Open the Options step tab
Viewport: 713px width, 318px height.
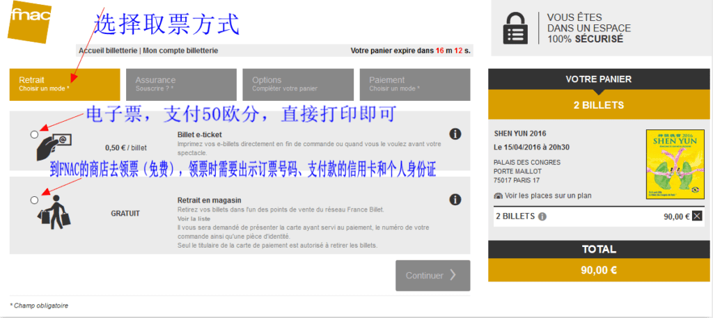pyautogui.click(x=298, y=84)
